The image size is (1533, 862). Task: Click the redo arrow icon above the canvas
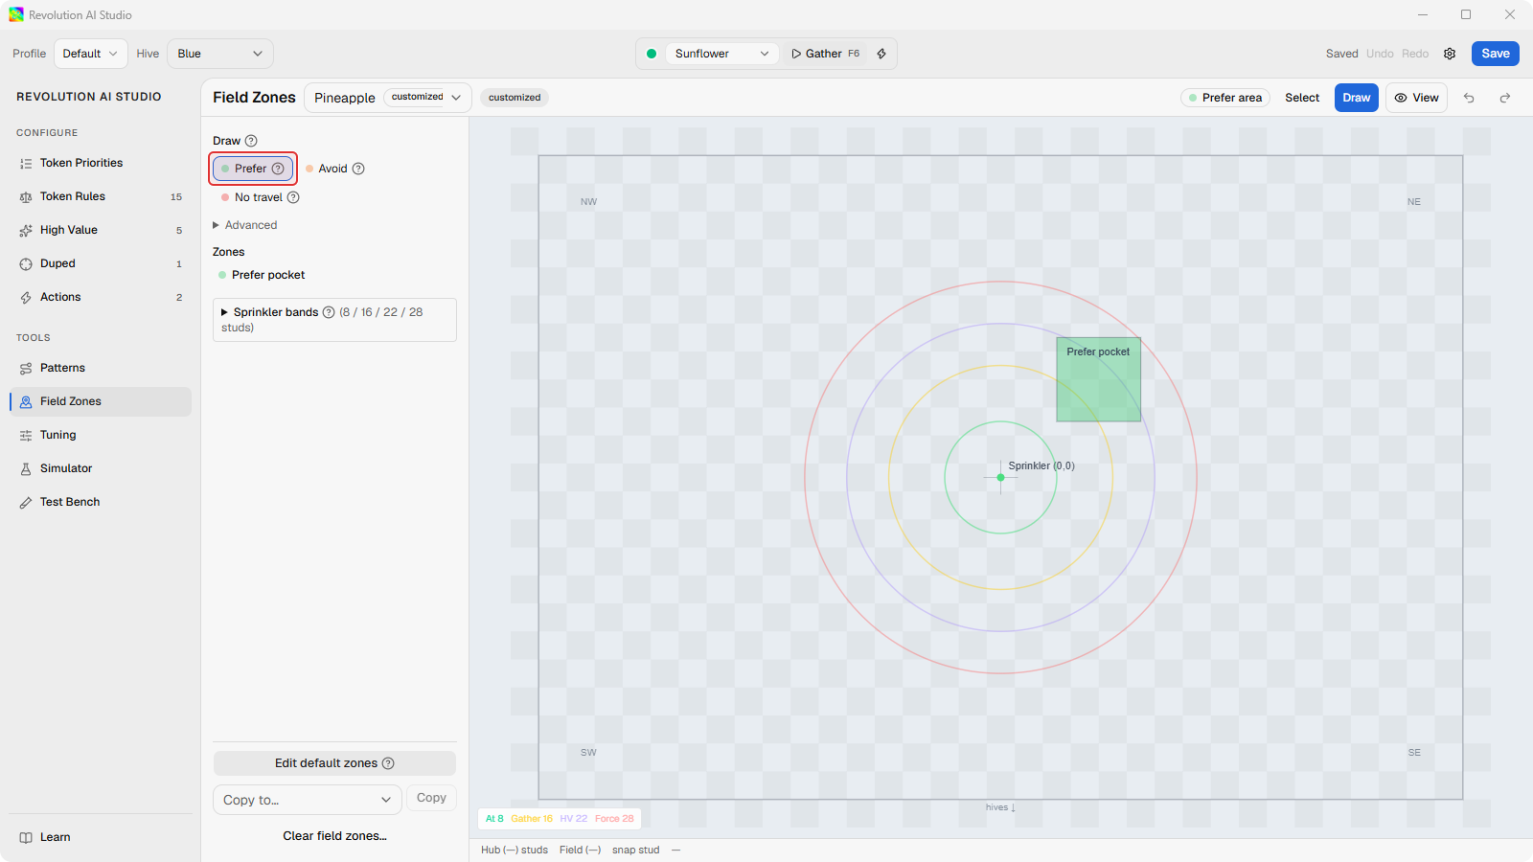tap(1505, 98)
